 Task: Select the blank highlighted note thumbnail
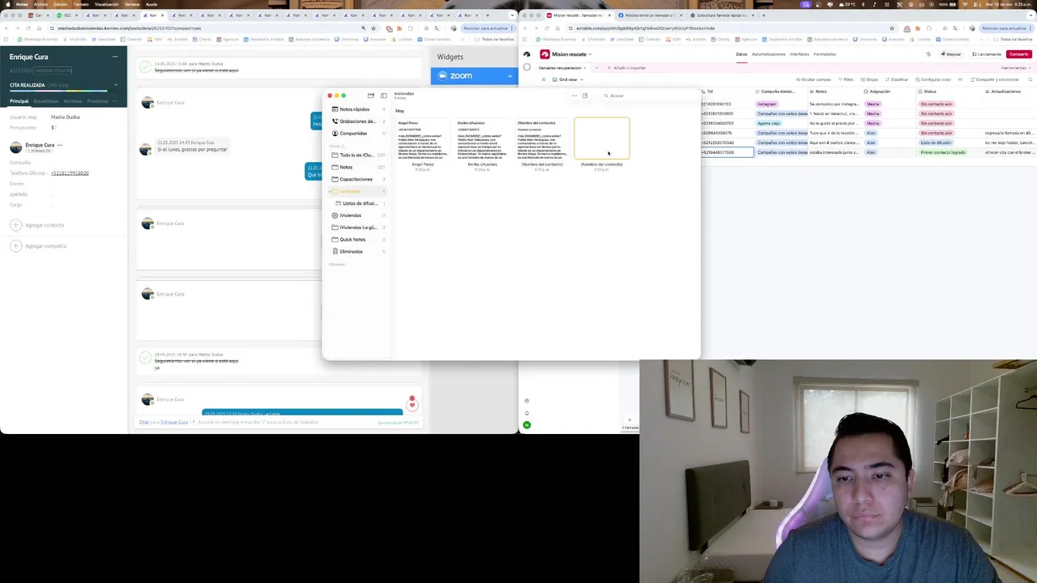[x=602, y=139]
